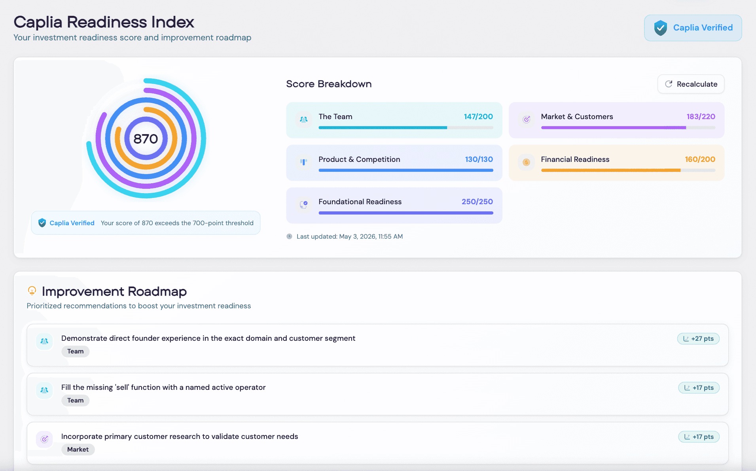Click the 183/220 Market score value

point(701,117)
